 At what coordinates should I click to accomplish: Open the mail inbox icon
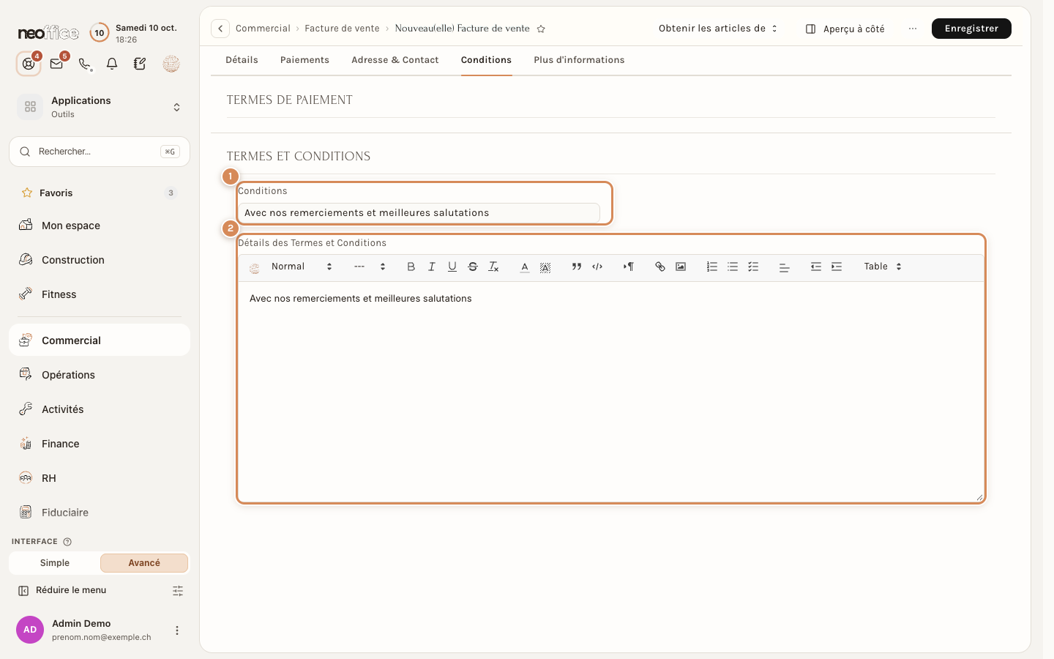(56, 64)
